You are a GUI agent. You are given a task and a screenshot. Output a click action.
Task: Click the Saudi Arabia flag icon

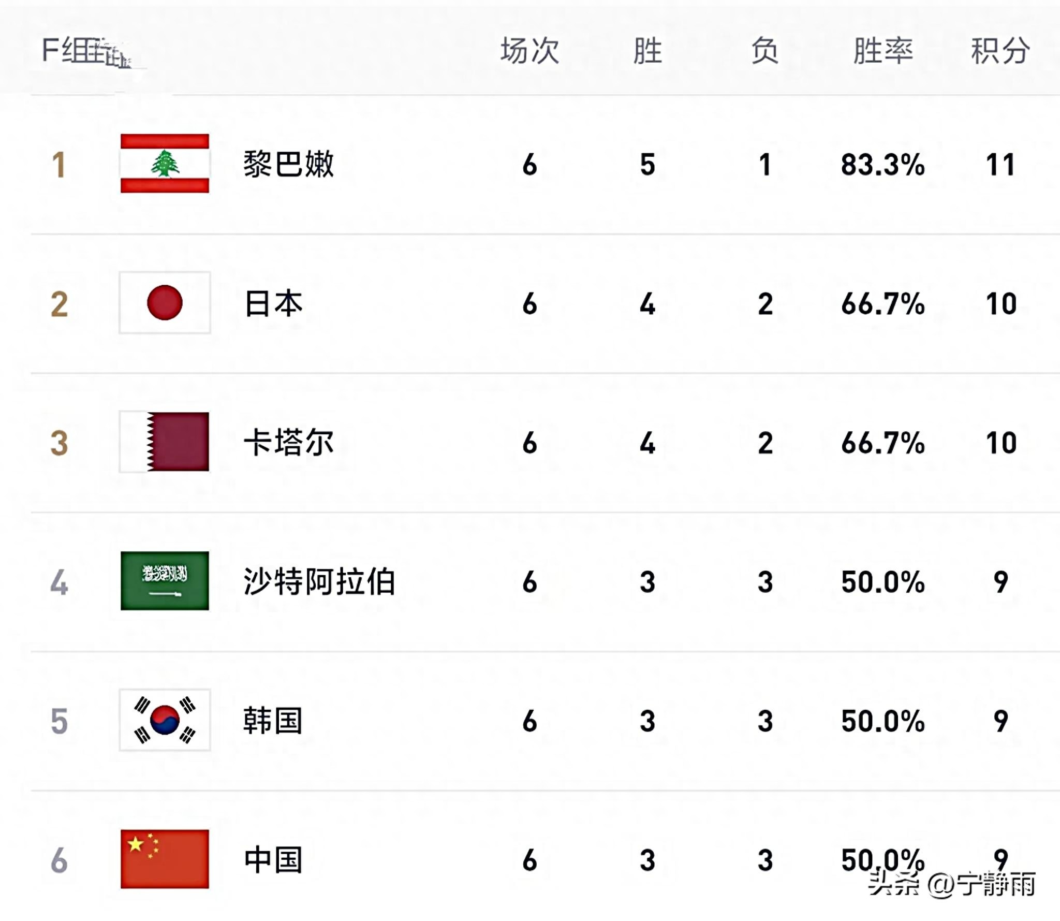click(165, 580)
